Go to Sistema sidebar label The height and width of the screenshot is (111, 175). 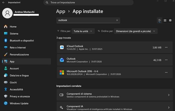[14, 34]
